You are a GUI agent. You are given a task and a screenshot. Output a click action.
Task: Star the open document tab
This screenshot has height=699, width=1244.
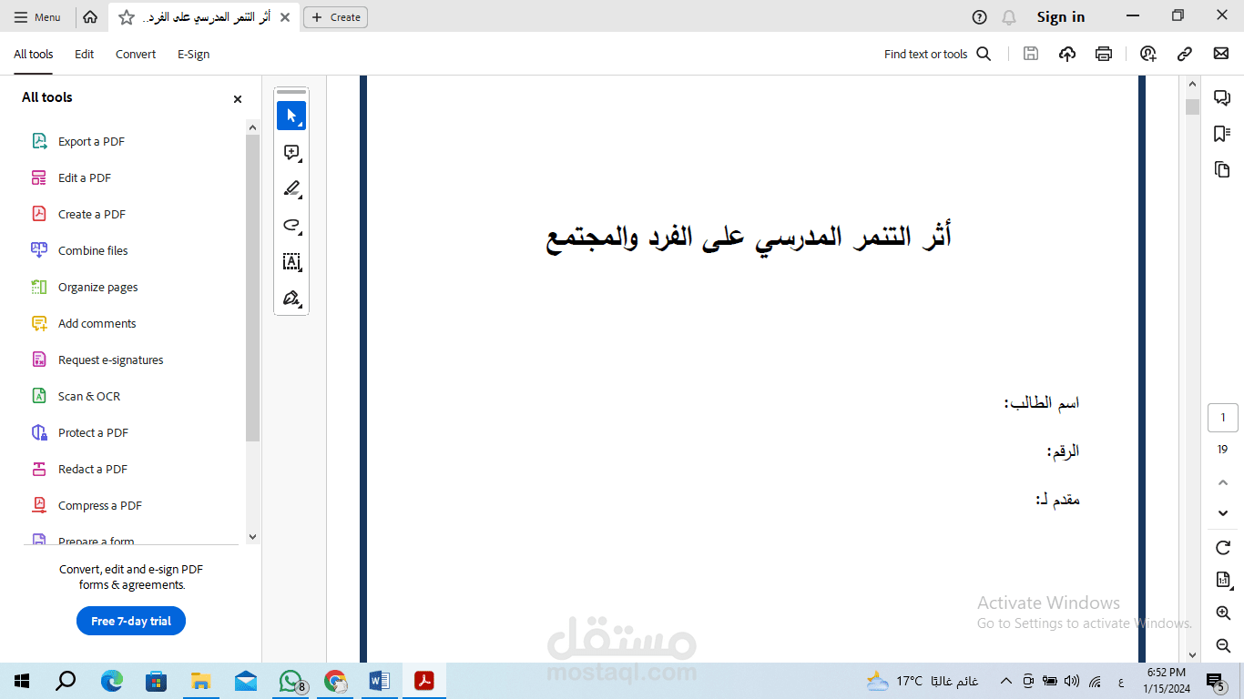127,17
